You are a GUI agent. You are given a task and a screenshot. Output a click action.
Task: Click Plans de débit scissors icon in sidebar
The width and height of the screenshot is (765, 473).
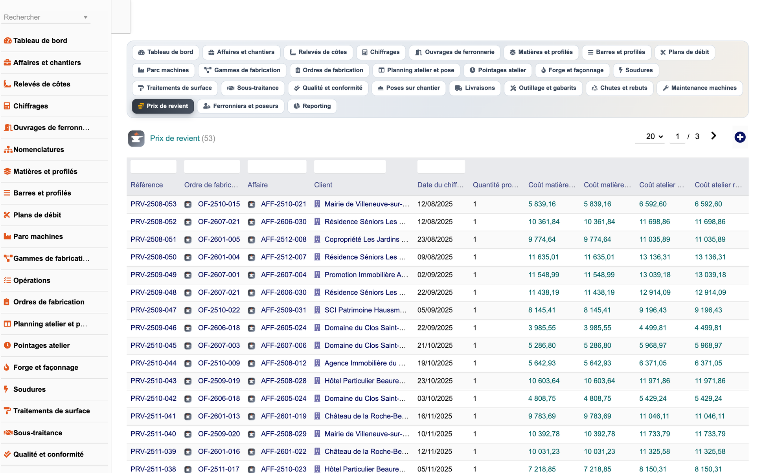7,215
